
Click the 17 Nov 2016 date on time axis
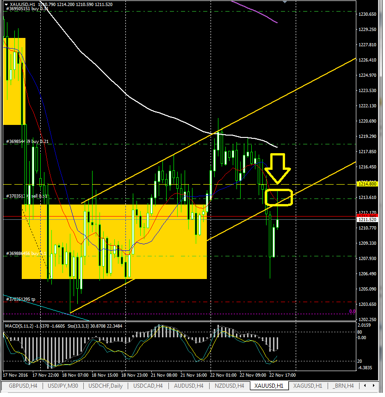click(x=15, y=375)
